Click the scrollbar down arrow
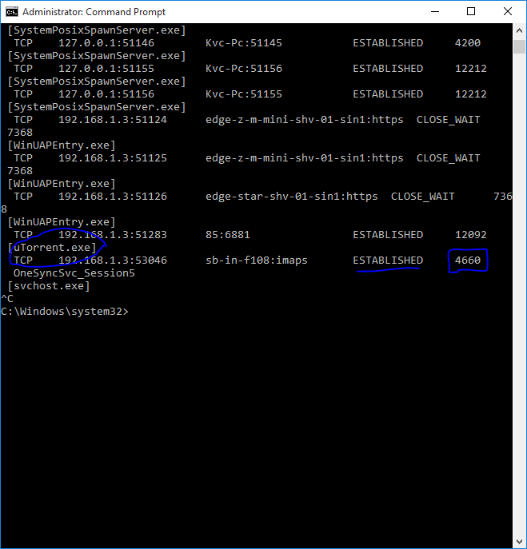Image resolution: width=527 pixels, height=549 pixels. pyautogui.click(x=519, y=542)
